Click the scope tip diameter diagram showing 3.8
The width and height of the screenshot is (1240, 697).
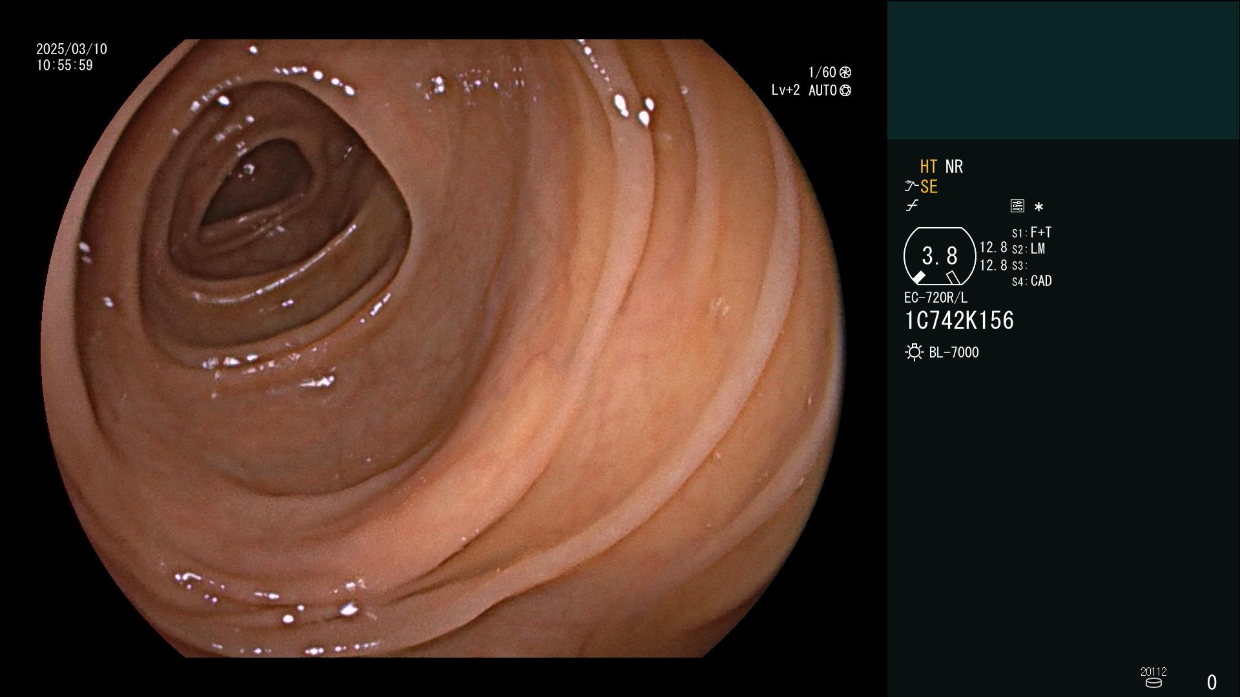(x=940, y=256)
